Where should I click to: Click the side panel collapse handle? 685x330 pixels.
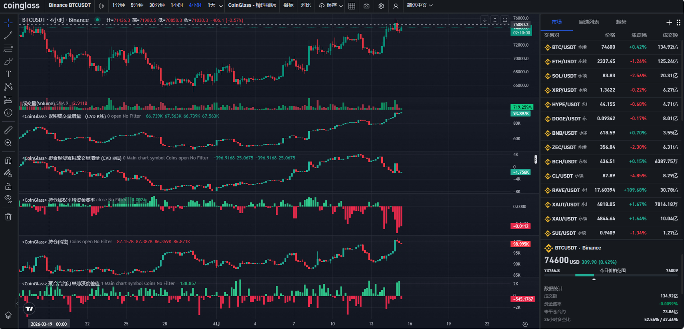535,159
